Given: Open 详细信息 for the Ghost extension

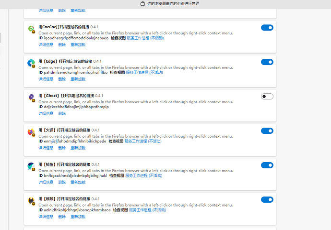Looking at the screenshot, I should click(x=46, y=113).
